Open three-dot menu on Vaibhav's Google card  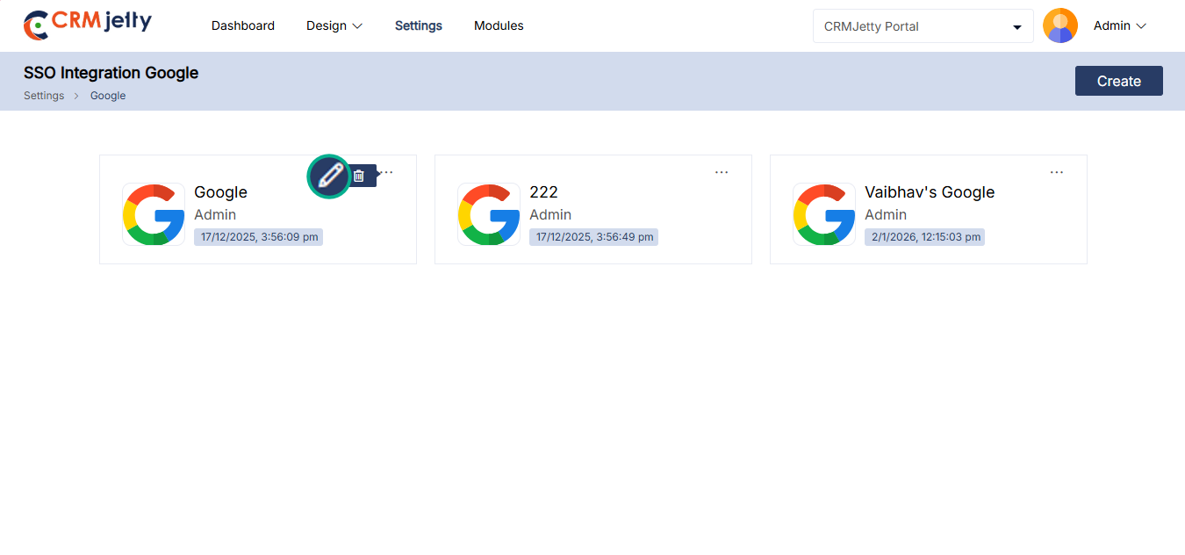tap(1057, 172)
